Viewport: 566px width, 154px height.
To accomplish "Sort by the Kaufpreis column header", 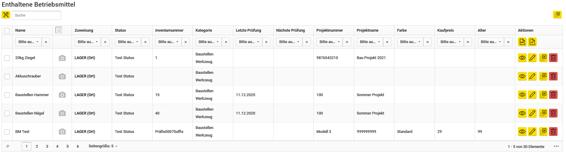I will [x=445, y=30].
